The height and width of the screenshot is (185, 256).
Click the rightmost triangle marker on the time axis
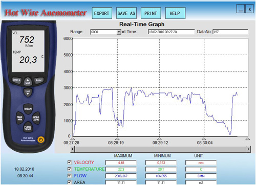[248, 139]
